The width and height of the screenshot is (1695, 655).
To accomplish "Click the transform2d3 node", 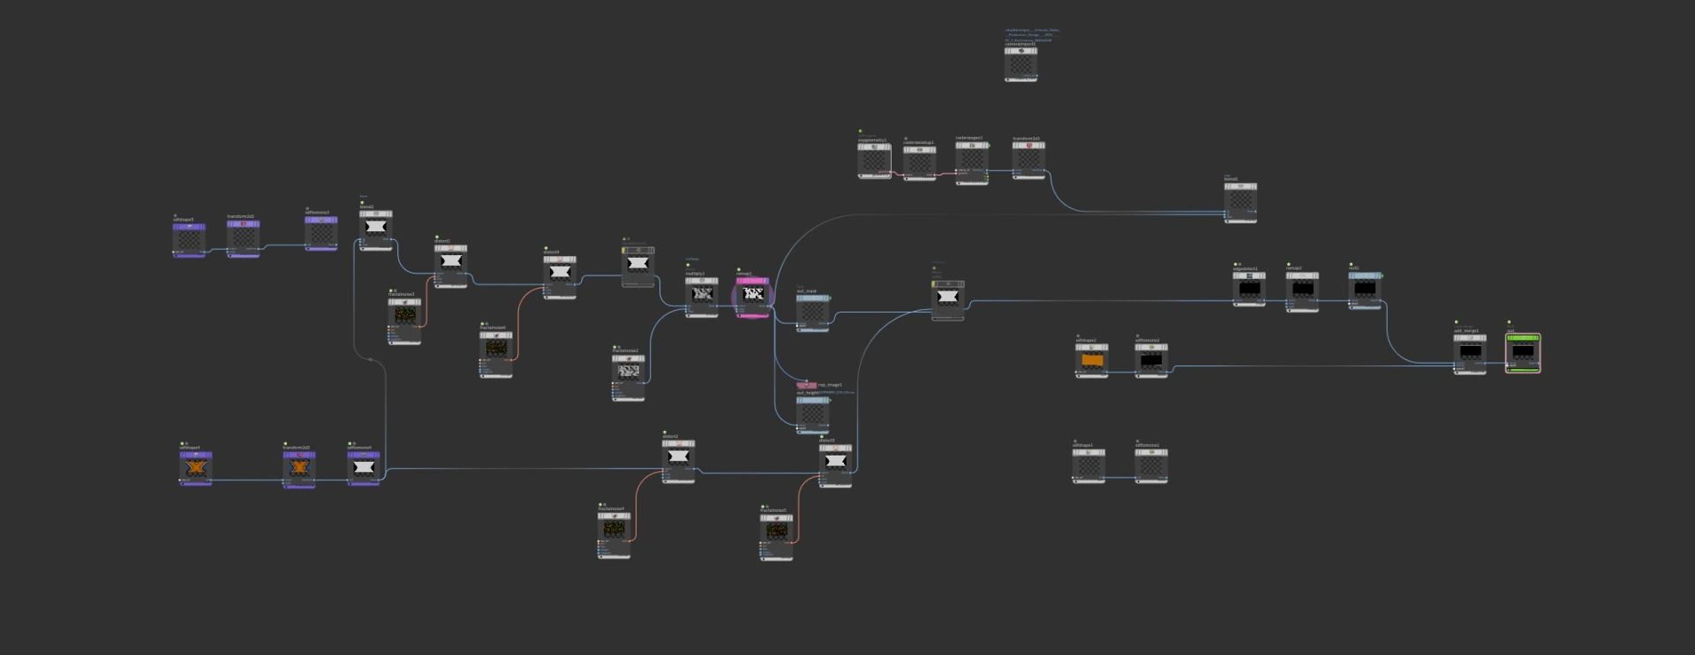I will tap(299, 467).
